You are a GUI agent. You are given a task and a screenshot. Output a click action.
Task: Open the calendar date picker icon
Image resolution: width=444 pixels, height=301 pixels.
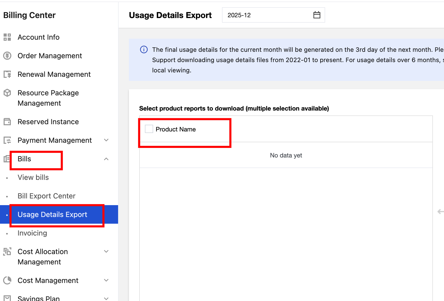point(317,15)
